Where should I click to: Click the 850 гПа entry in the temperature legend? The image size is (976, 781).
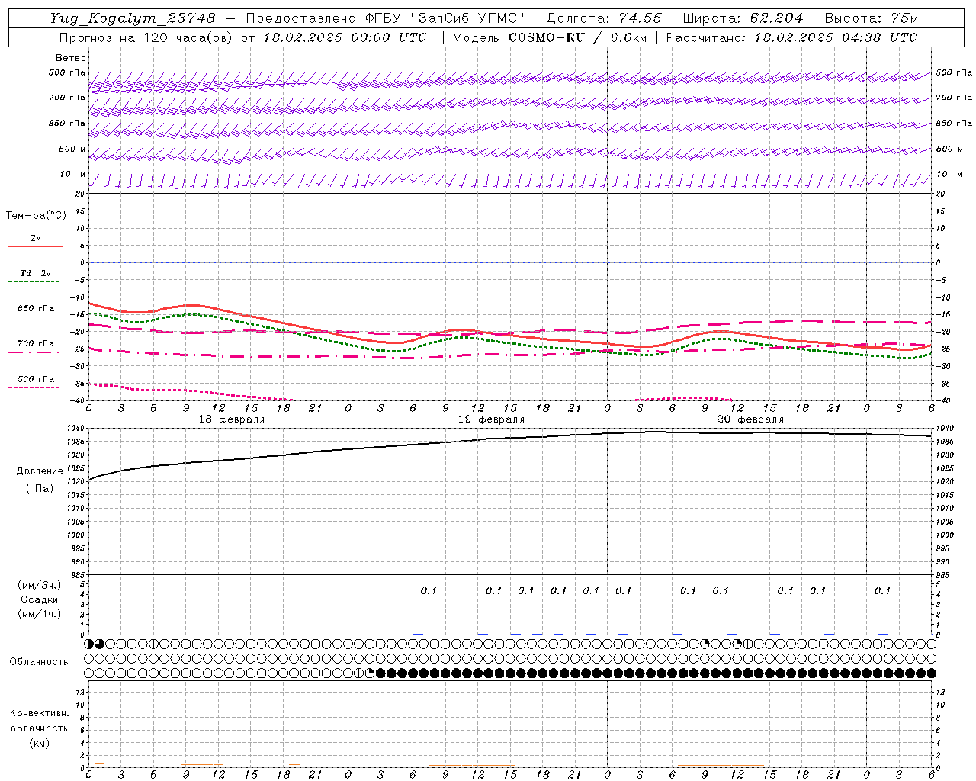coord(36,309)
